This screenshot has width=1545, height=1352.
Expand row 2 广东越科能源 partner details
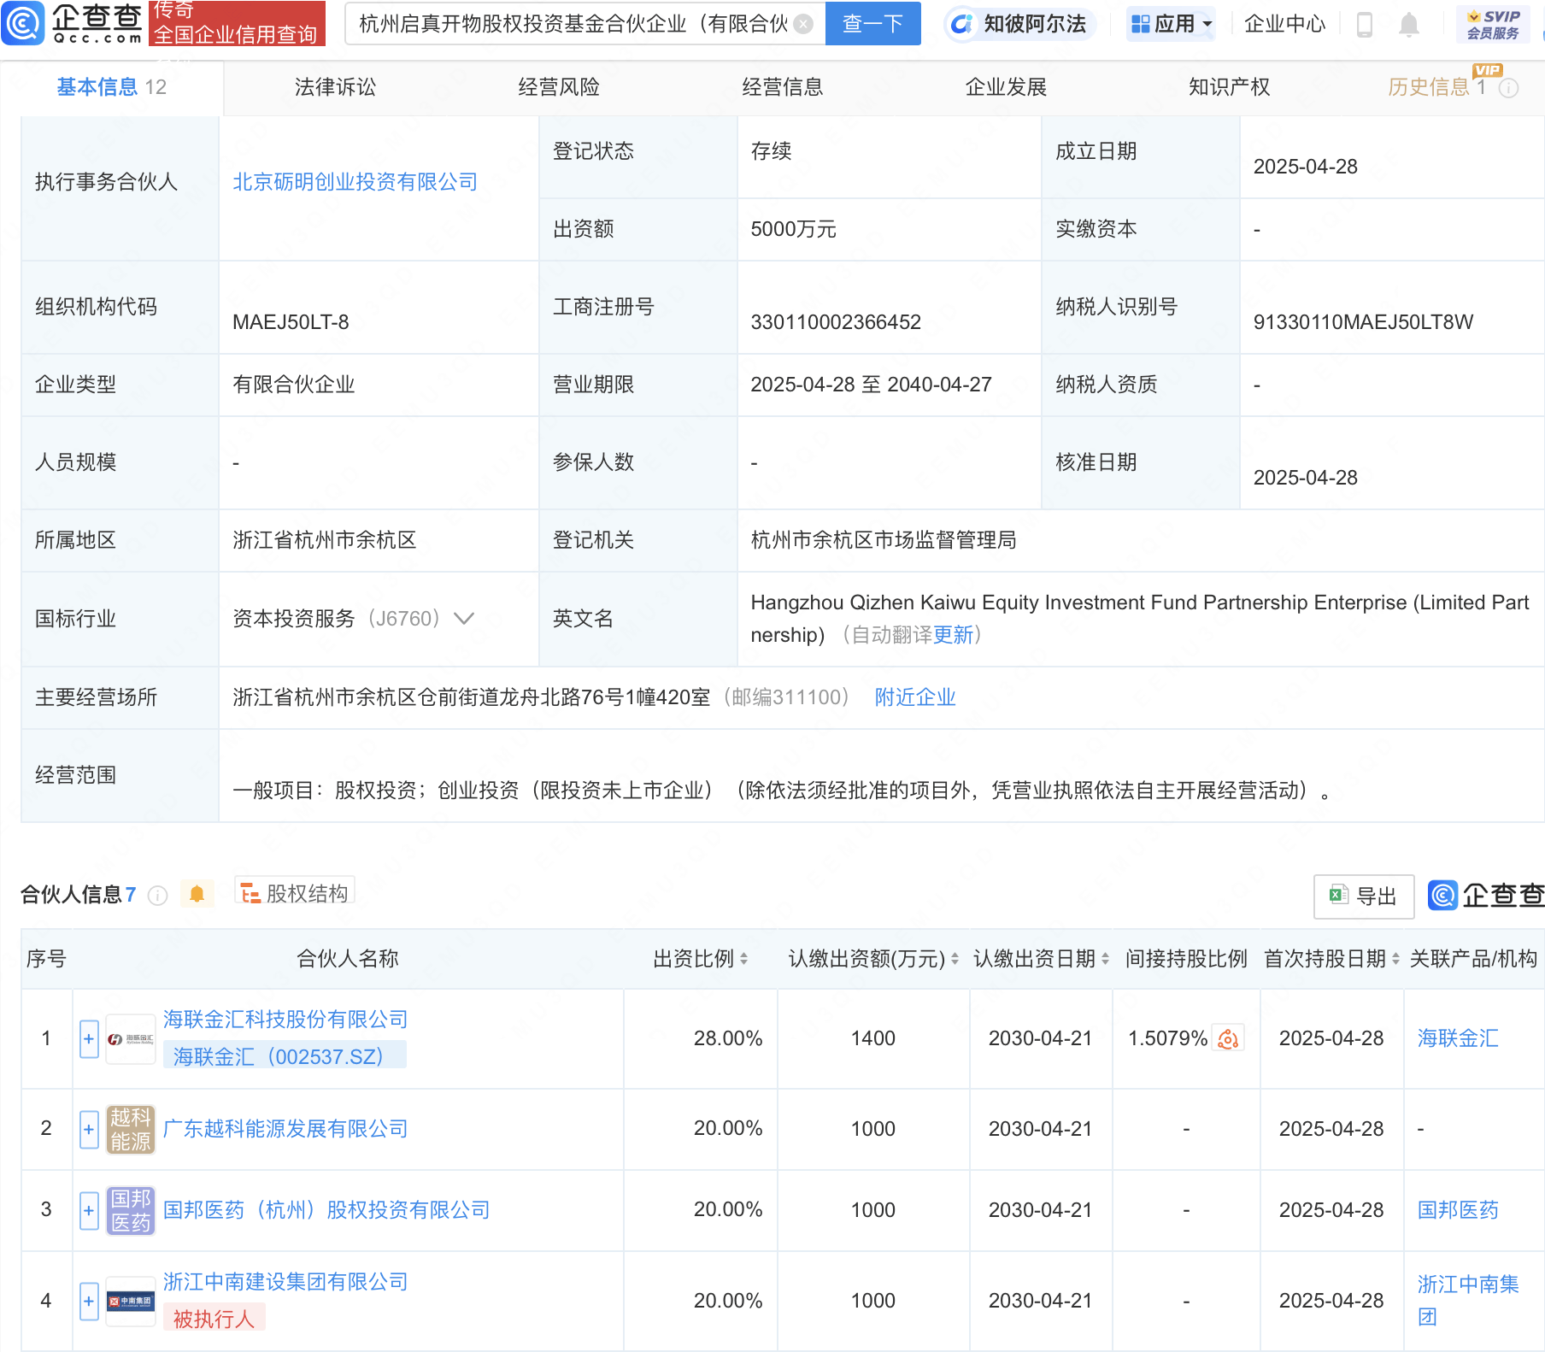[x=89, y=1129]
